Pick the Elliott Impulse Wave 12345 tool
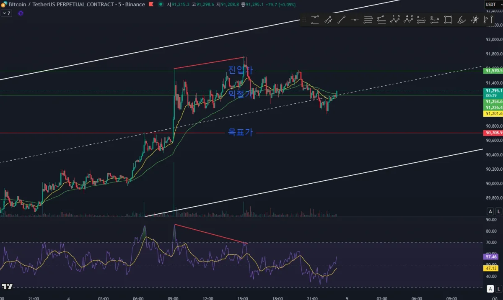The image size is (503, 300). coord(394,20)
